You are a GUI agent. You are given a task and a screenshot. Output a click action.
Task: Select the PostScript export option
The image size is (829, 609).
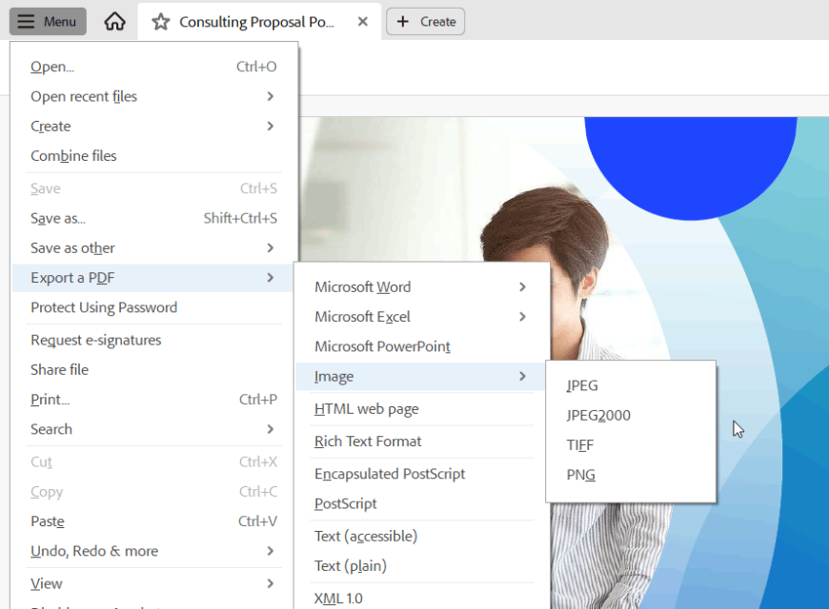coord(421,503)
